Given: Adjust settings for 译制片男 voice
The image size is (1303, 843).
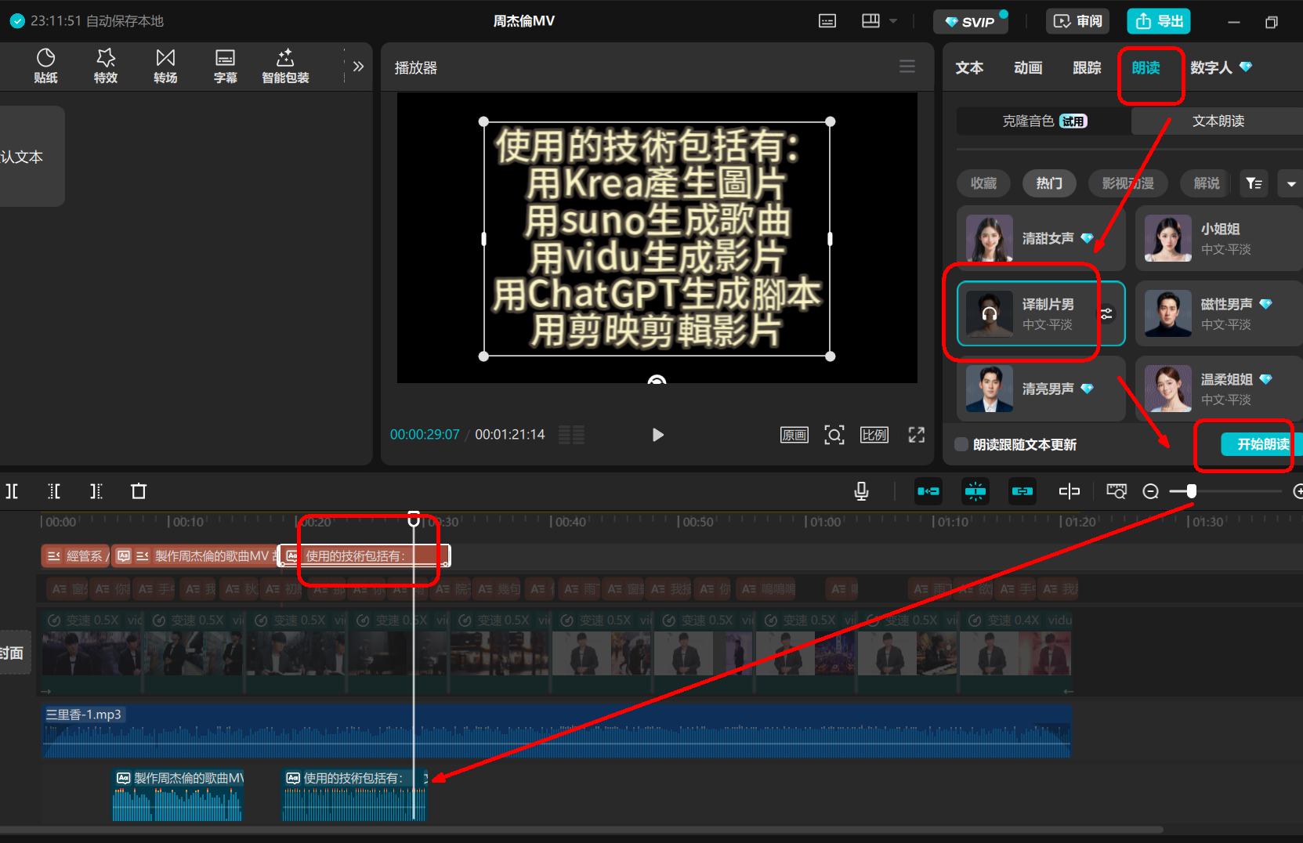Looking at the screenshot, I should point(1106,313).
